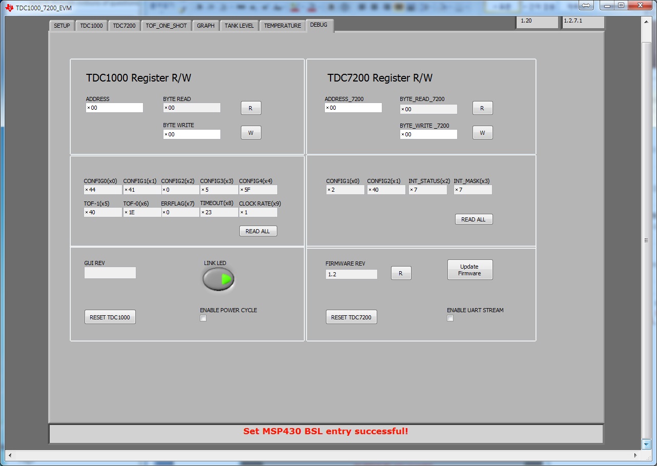Select the TOF_ONE_SHOT tab

[166, 26]
